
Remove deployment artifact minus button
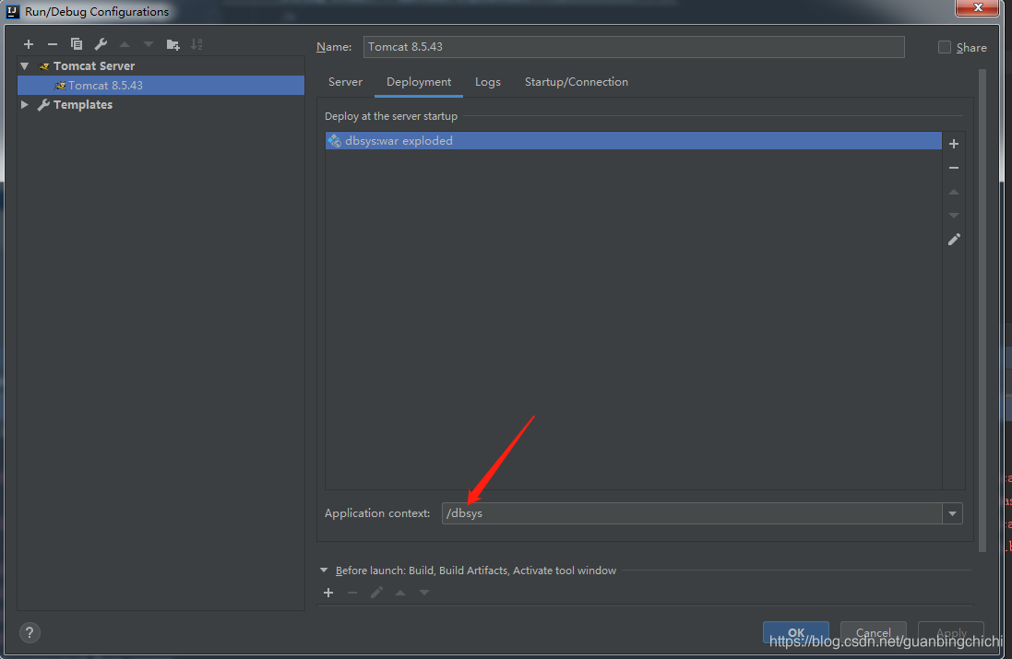(953, 168)
